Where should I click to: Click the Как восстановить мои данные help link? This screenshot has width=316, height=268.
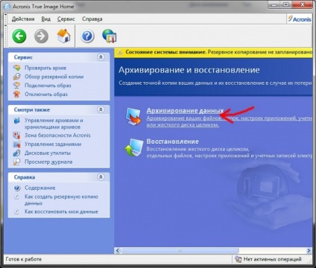[61, 211]
